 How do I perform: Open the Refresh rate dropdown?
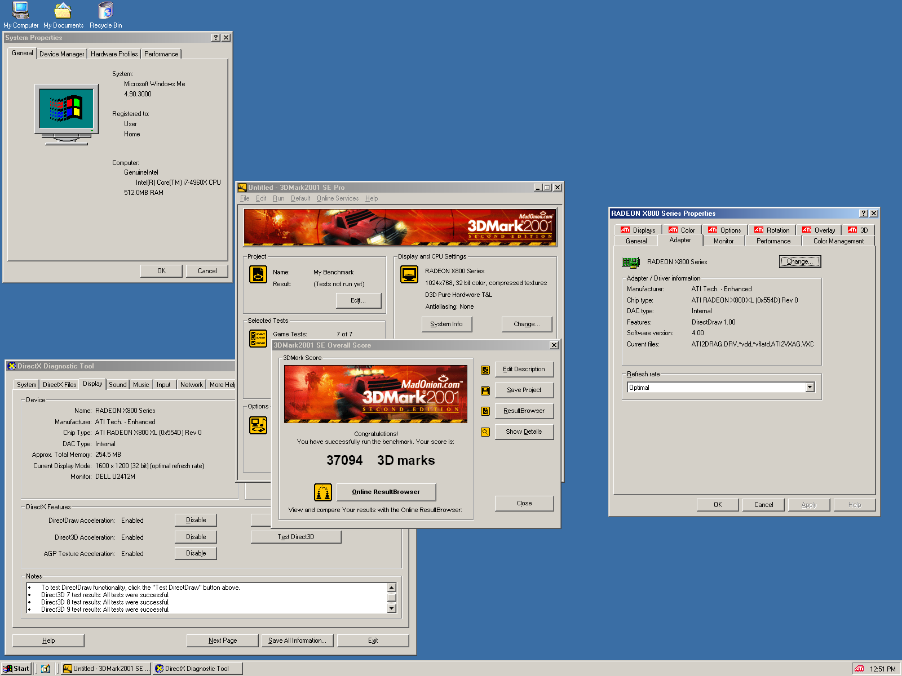[810, 388]
